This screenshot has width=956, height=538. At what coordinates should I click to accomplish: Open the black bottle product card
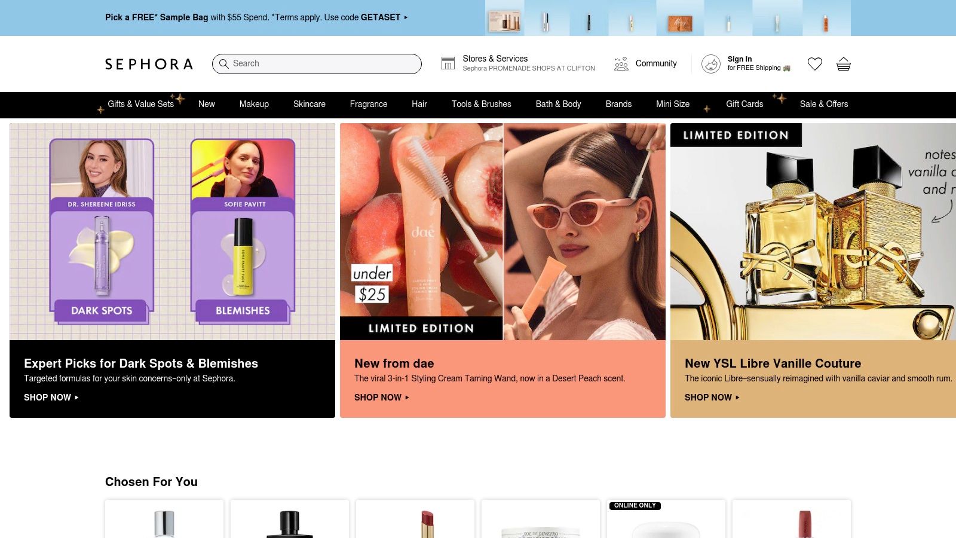pos(290,519)
